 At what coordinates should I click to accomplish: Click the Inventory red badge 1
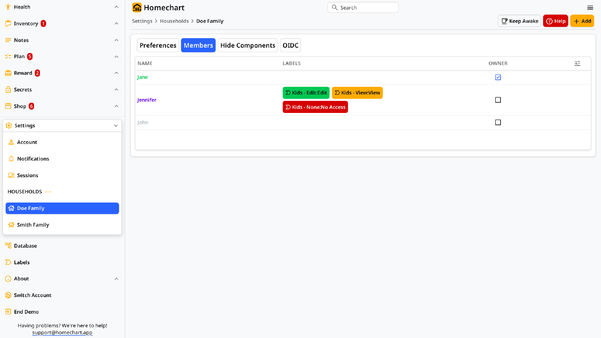coord(43,24)
